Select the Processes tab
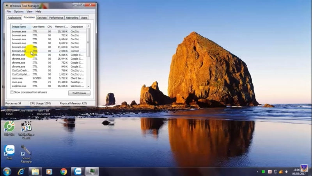The width and height of the screenshot is (312, 176). click(x=29, y=17)
